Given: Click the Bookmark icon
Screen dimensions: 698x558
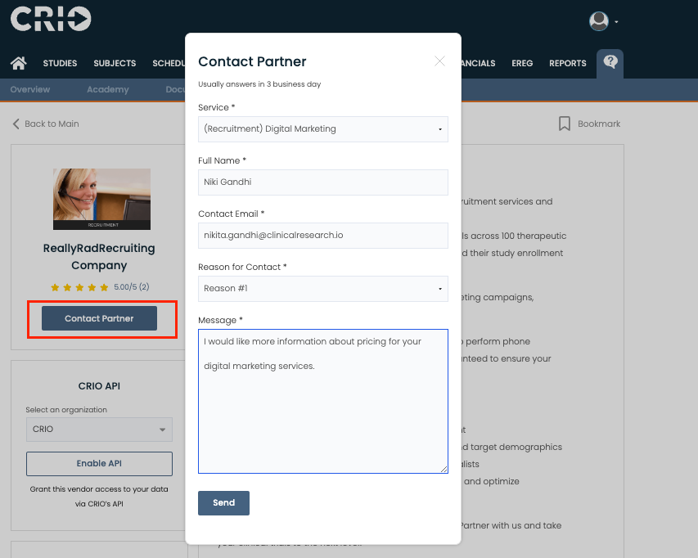Looking at the screenshot, I should [x=565, y=124].
